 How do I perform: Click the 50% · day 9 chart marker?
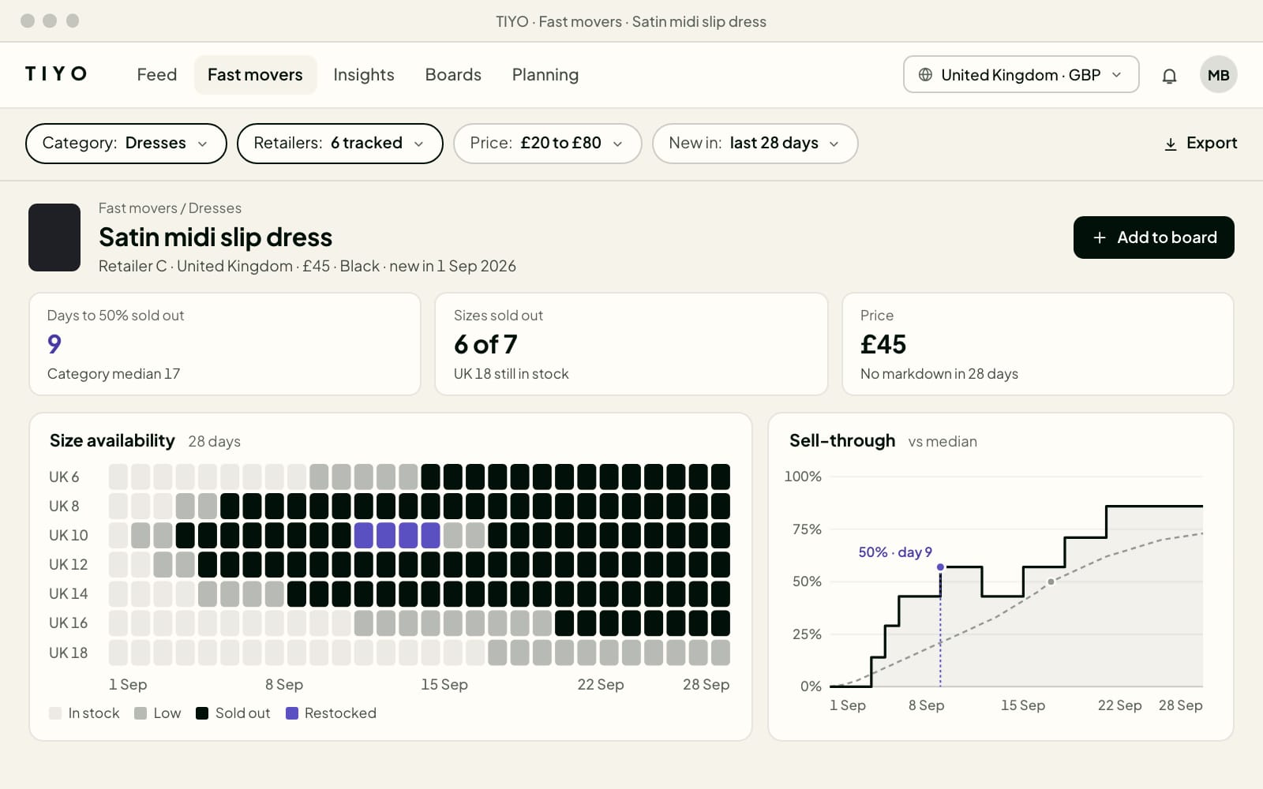pos(940,567)
